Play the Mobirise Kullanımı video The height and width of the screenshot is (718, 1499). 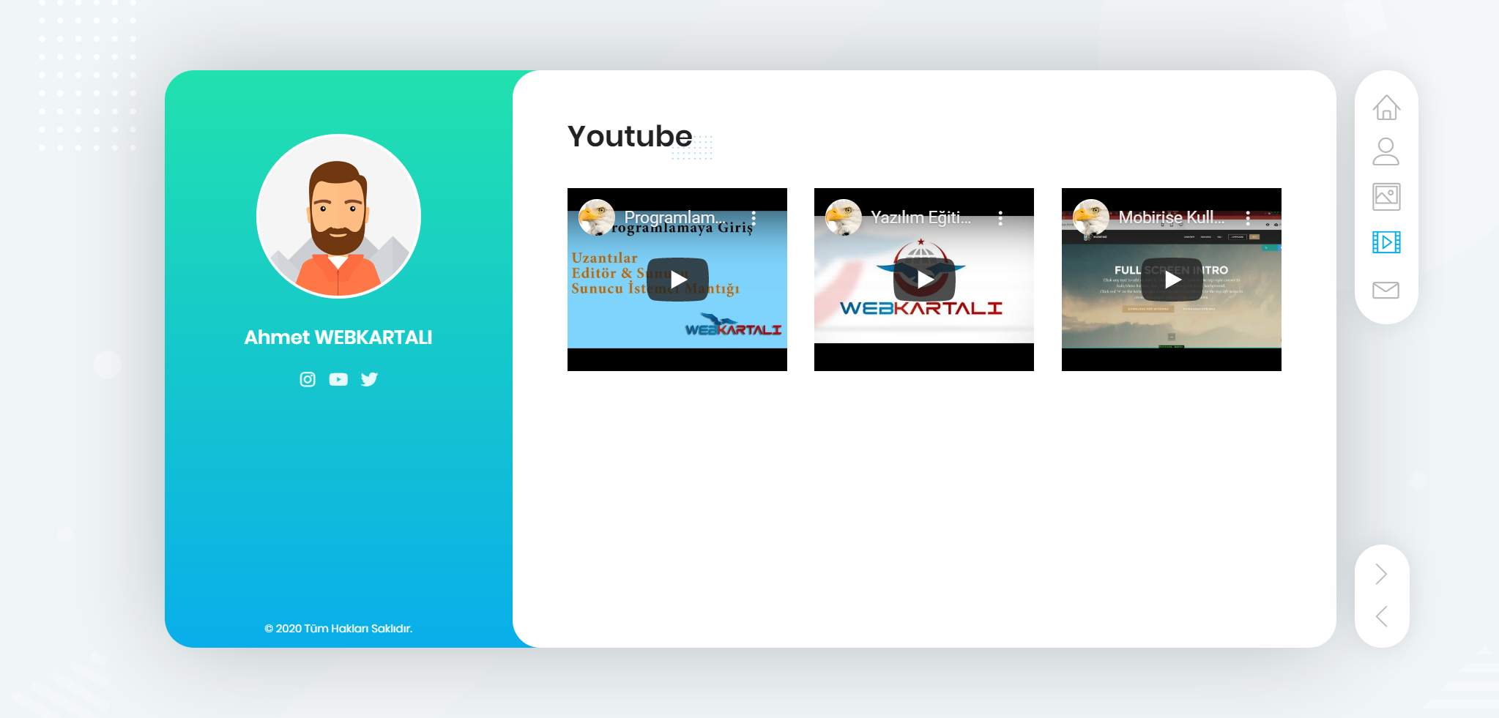pyautogui.click(x=1172, y=280)
